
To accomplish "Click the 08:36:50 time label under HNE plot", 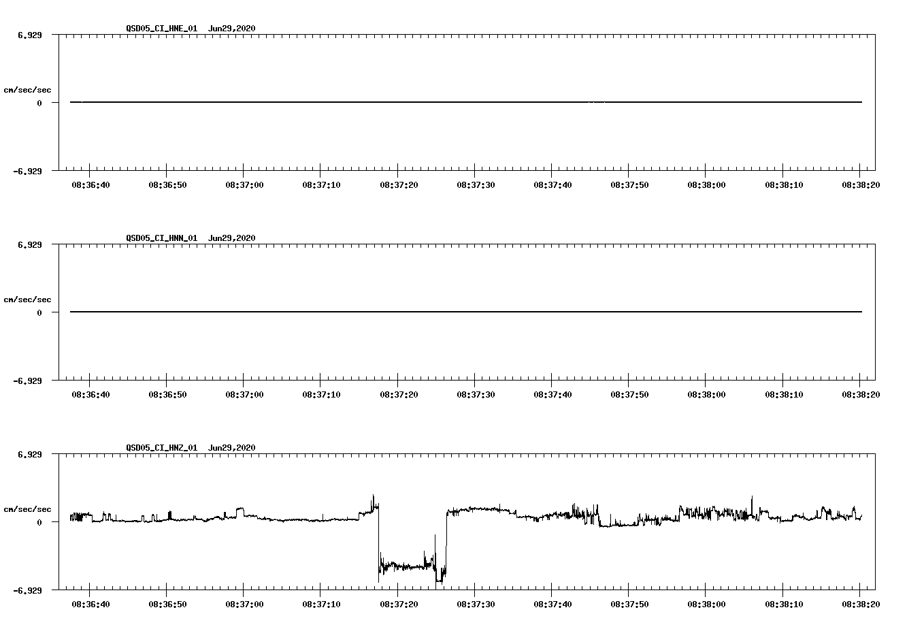I will 167,185.
